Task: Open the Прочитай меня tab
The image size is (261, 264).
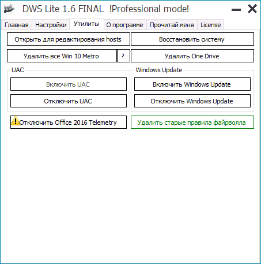Action: click(172, 25)
